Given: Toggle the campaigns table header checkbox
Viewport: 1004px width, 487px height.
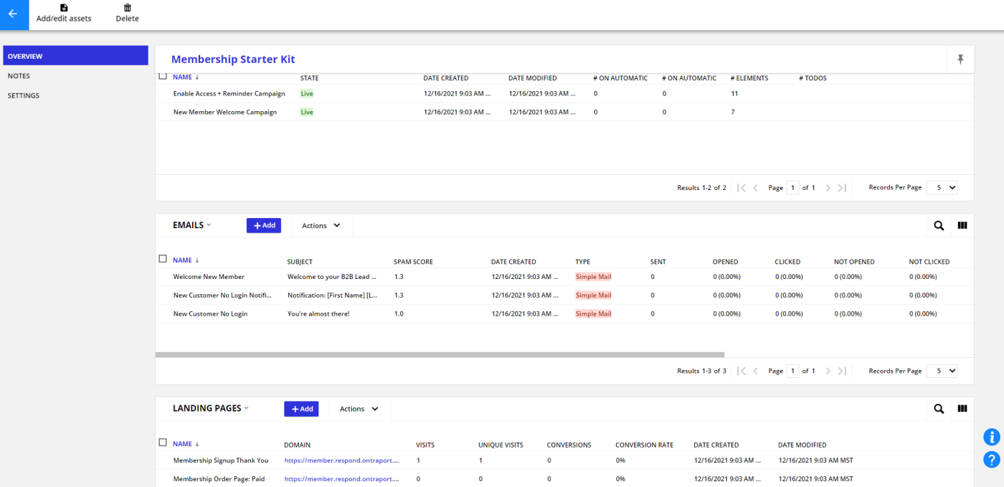Looking at the screenshot, I should [163, 76].
